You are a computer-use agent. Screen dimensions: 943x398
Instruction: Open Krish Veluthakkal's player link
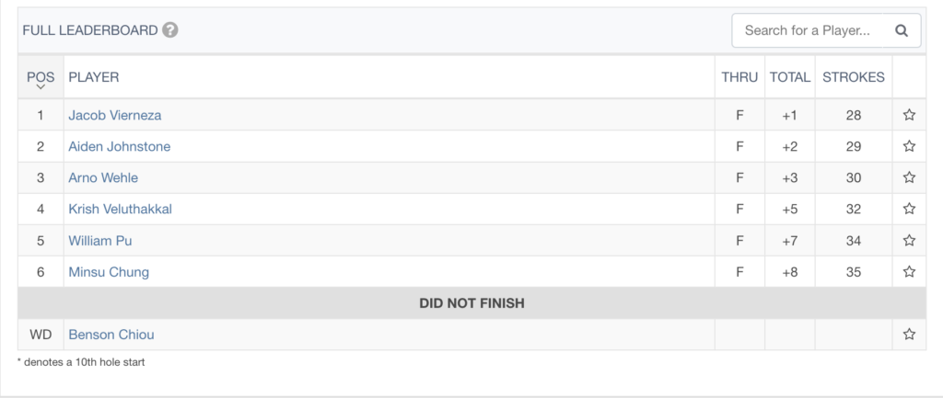click(121, 209)
